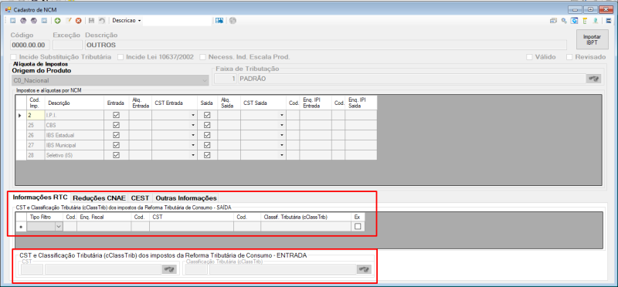Click the yellow document report icon
This screenshot has width=618, height=287.
(586, 21)
